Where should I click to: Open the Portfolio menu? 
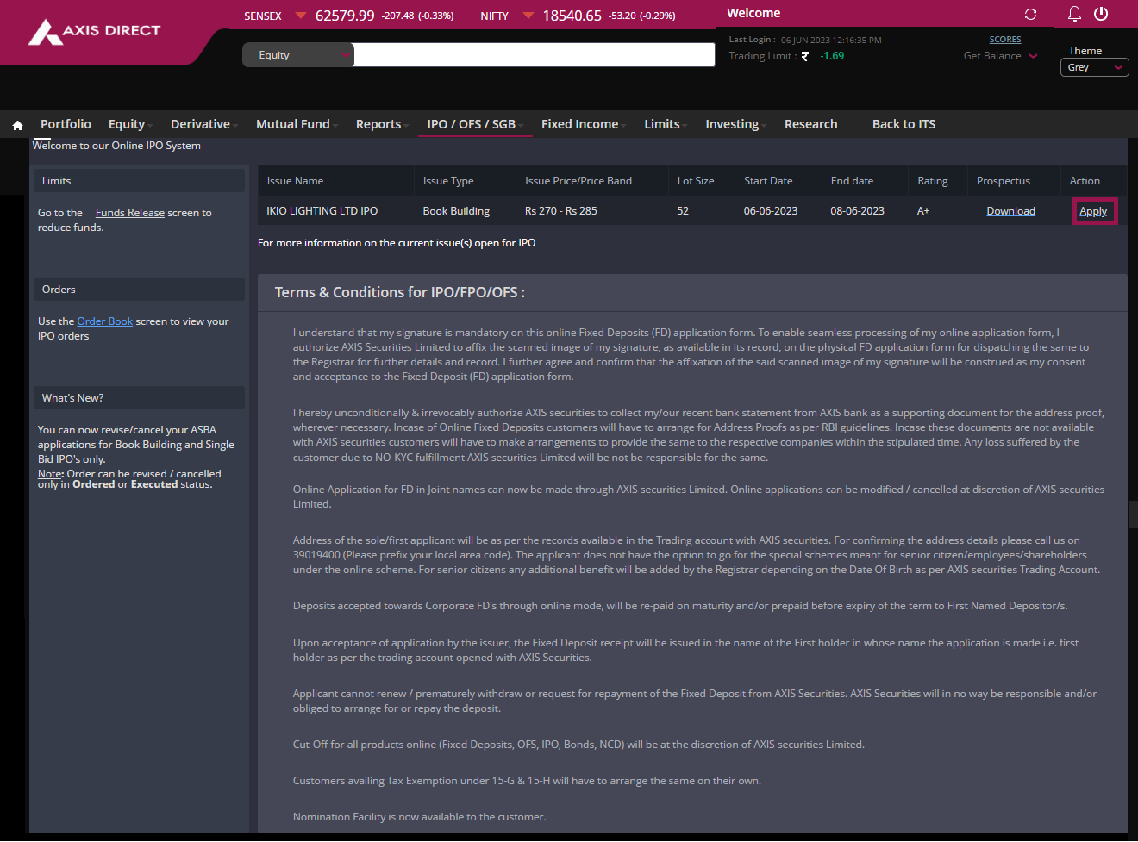(66, 124)
